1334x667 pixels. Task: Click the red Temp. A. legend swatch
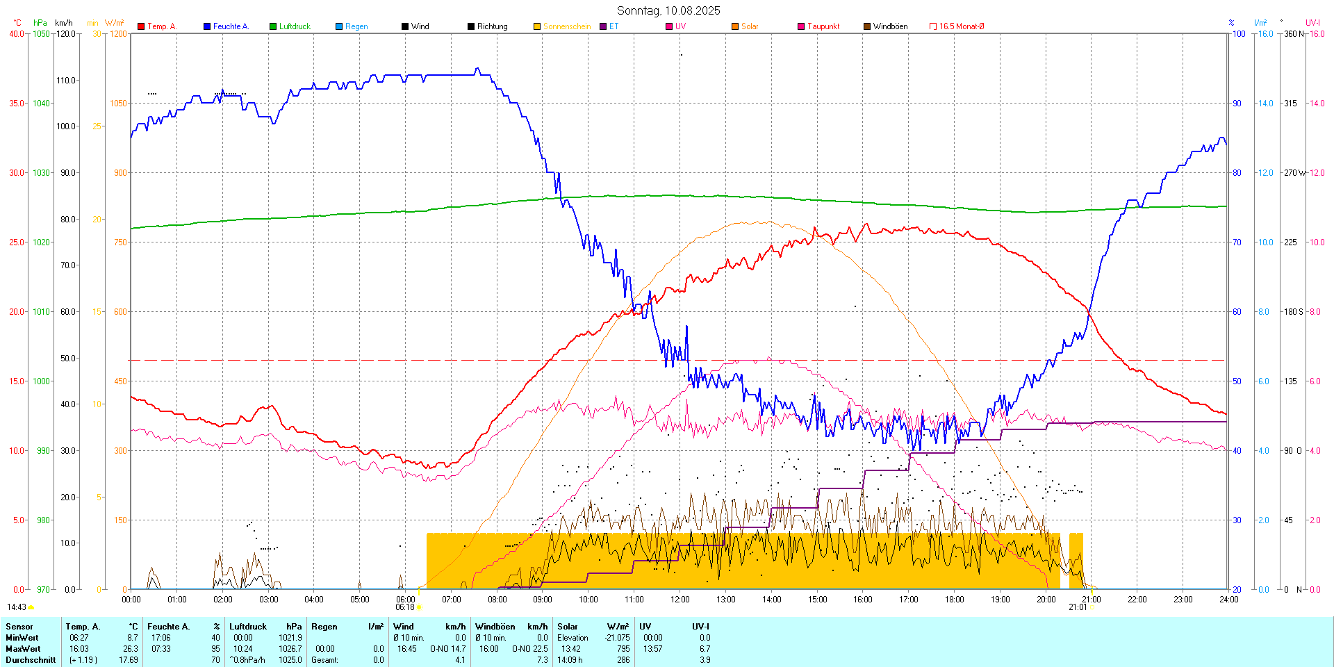[141, 26]
